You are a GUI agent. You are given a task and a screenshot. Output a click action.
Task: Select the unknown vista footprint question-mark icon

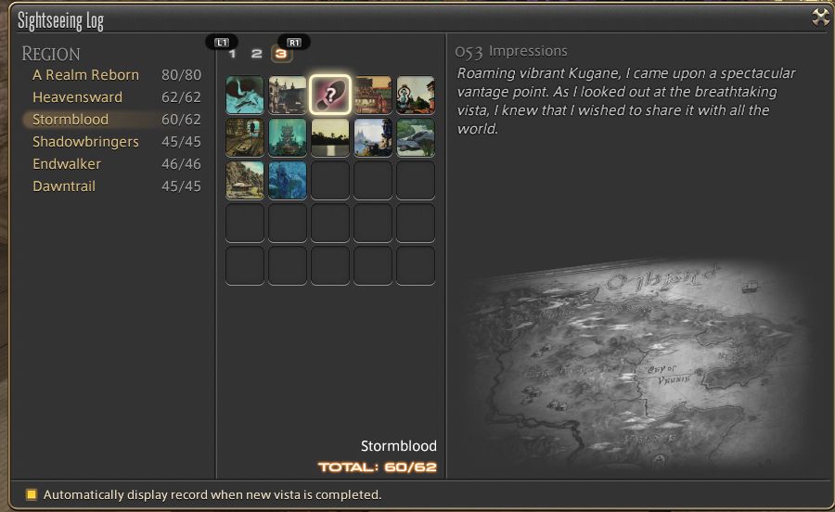[330, 95]
